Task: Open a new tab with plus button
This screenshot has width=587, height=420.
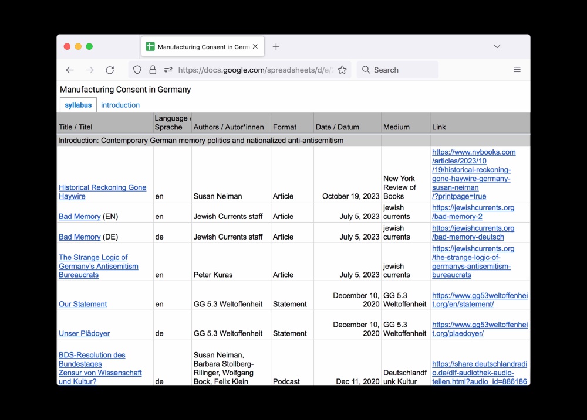Action: [276, 47]
